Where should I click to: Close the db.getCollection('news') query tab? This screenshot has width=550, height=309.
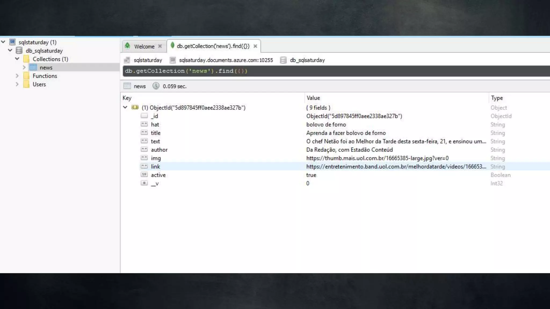[x=255, y=46]
